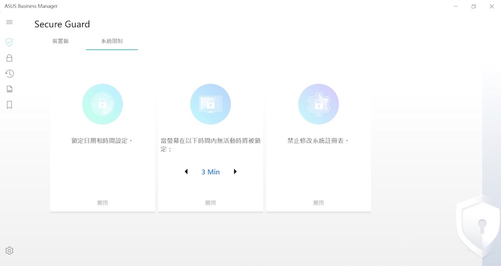
Task: Switch to the 裝置鎖 tab
Action: pos(60,41)
